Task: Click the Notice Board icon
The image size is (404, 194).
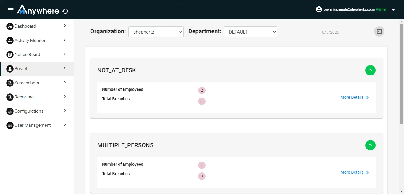Action: pos(10,55)
